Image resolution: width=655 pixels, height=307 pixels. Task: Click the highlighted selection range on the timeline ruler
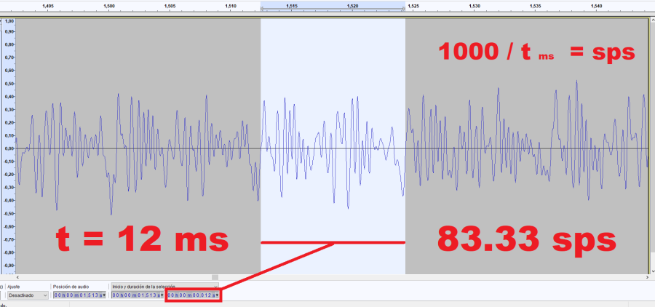click(x=333, y=8)
